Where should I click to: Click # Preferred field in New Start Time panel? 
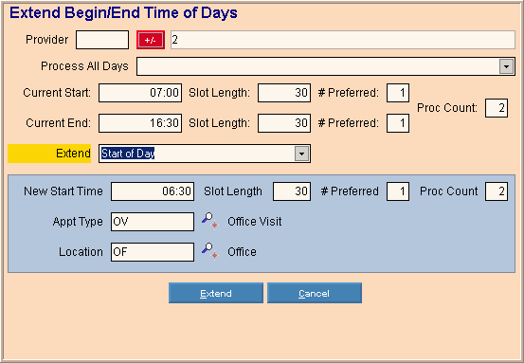(x=398, y=191)
